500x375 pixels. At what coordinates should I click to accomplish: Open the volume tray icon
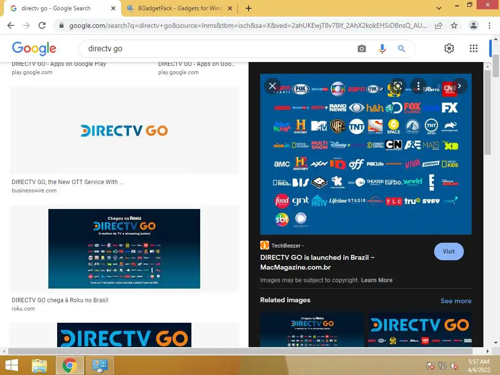(x=454, y=366)
